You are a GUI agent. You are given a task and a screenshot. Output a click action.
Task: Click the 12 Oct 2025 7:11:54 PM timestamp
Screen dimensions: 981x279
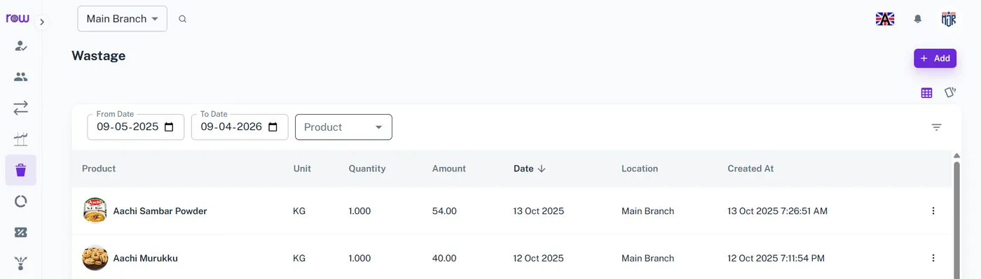click(776, 258)
